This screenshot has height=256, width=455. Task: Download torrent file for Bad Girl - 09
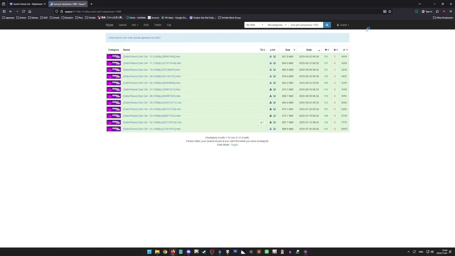271,76
